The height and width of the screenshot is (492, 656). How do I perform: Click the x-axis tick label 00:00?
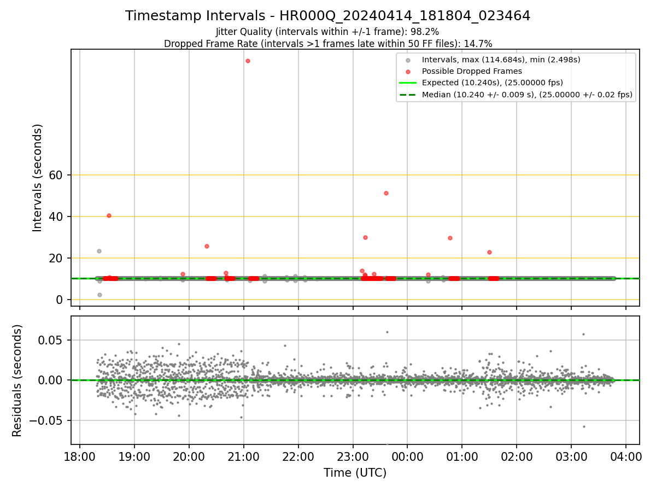(x=407, y=456)
